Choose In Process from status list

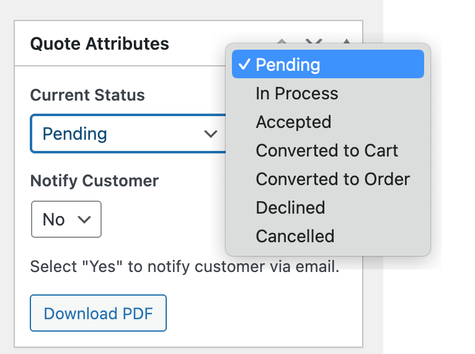pos(297,94)
